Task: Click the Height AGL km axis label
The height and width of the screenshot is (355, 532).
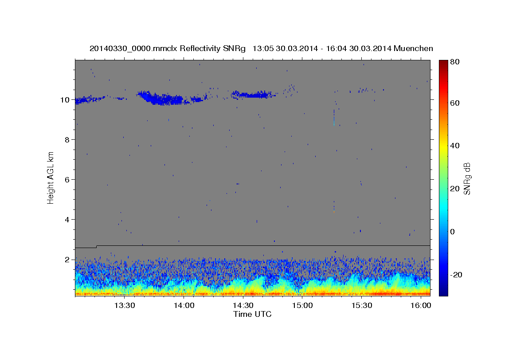Action: (x=51, y=178)
